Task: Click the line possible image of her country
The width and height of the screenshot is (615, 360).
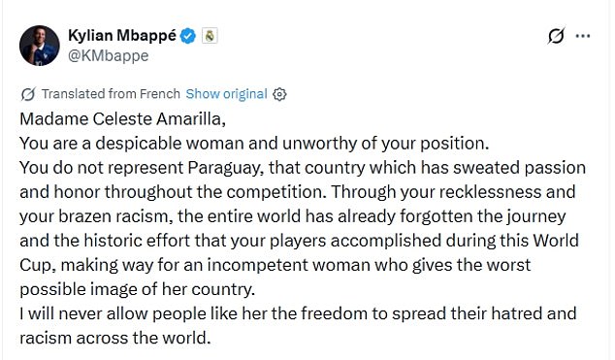Action: click(138, 289)
